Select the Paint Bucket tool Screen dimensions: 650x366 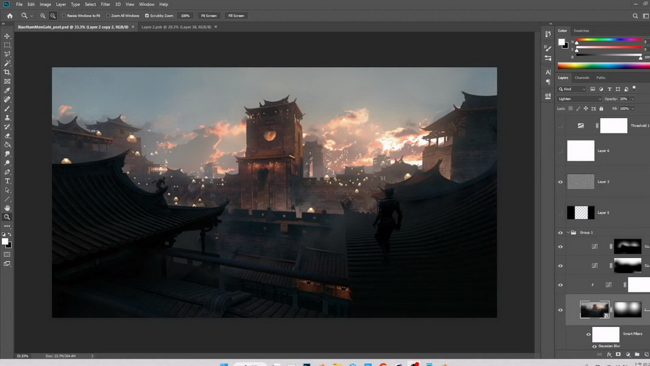click(7, 145)
